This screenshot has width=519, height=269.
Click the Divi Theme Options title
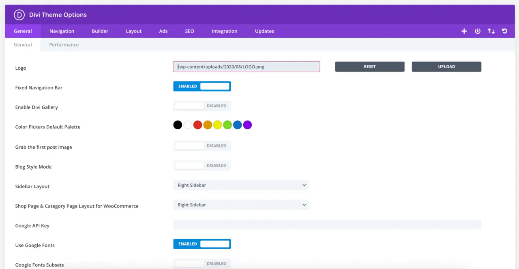point(58,15)
